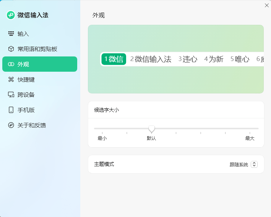Close the settings window
This screenshot has width=271, height=217.
pos(266,5)
